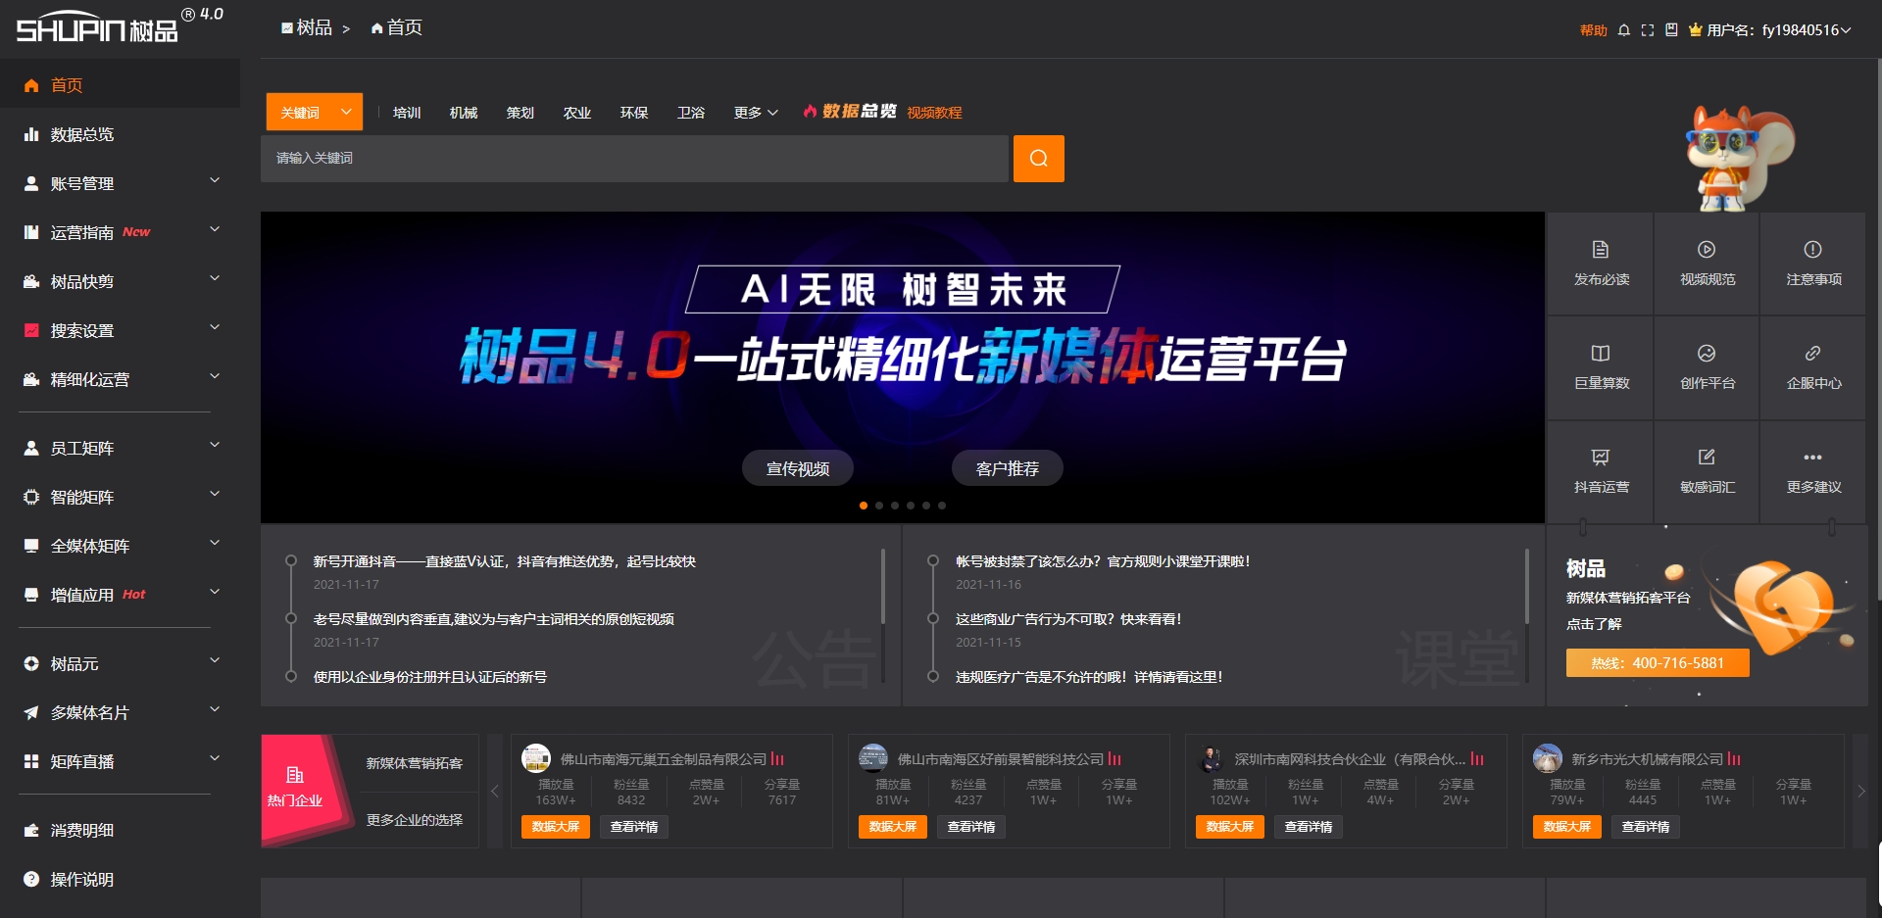1882x918 pixels.
Task: Open the 关键词 search type dropdown
Action: (x=315, y=113)
